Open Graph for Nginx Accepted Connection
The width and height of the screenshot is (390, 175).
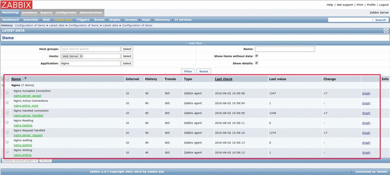(366, 93)
